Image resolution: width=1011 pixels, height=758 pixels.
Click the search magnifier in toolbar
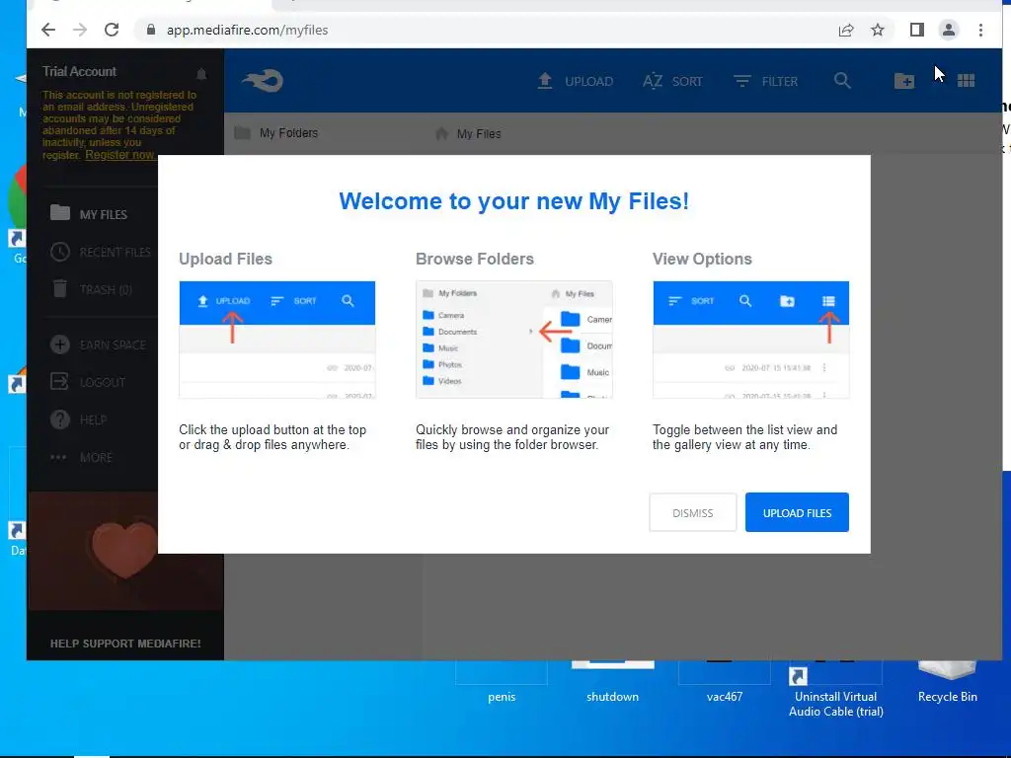click(x=842, y=81)
